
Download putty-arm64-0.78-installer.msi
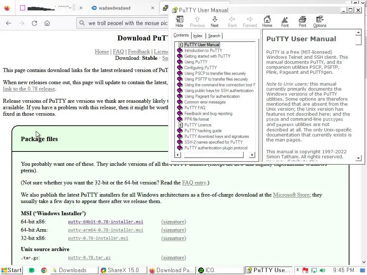pos(106,230)
